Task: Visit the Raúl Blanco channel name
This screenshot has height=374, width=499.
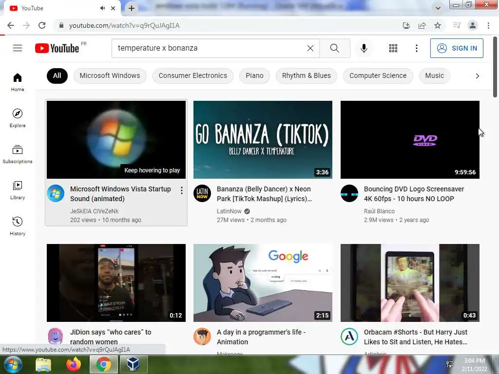Action: pos(379,211)
